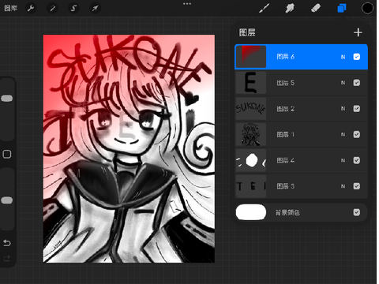Select the Eraser tool
Image resolution: width=379 pixels, height=284 pixels.
316,8
